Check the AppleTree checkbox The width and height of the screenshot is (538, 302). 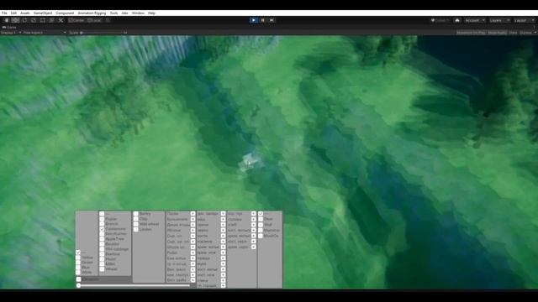[x=102, y=239]
